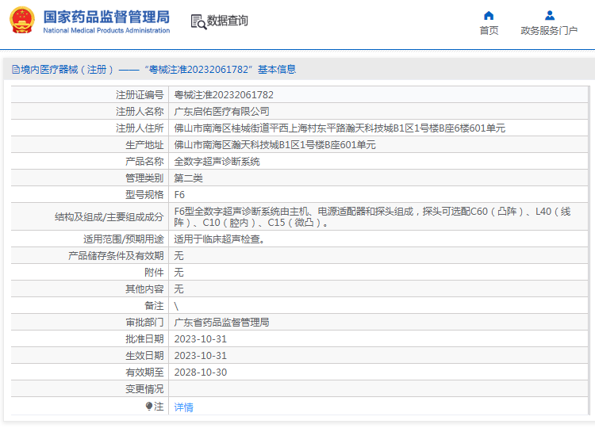
Task: Click the bulb icon beside 注
Action: [x=149, y=407]
